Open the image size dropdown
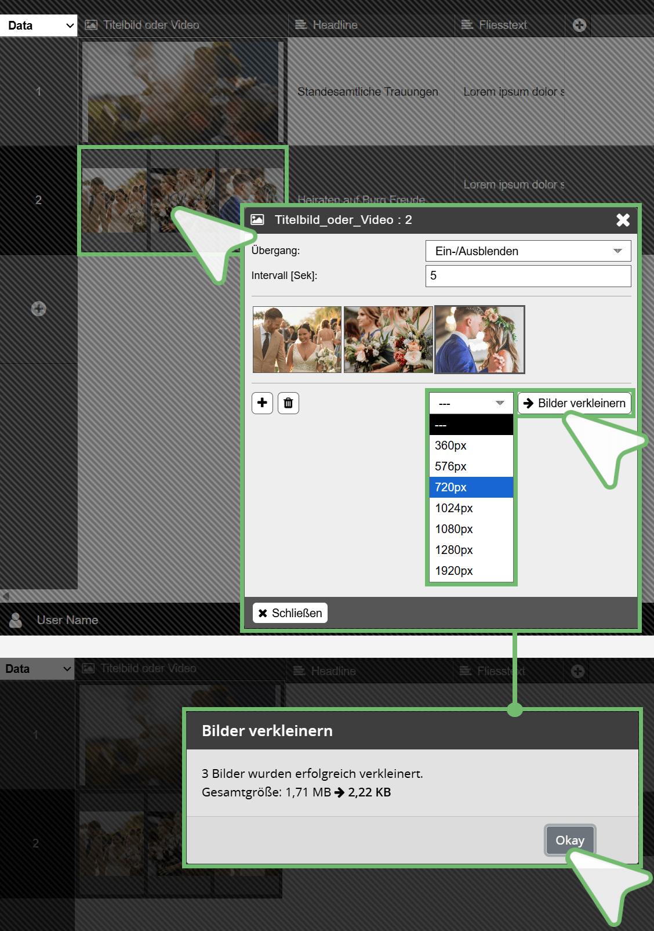The width and height of the screenshot is (654, 931). pos(471,403)
